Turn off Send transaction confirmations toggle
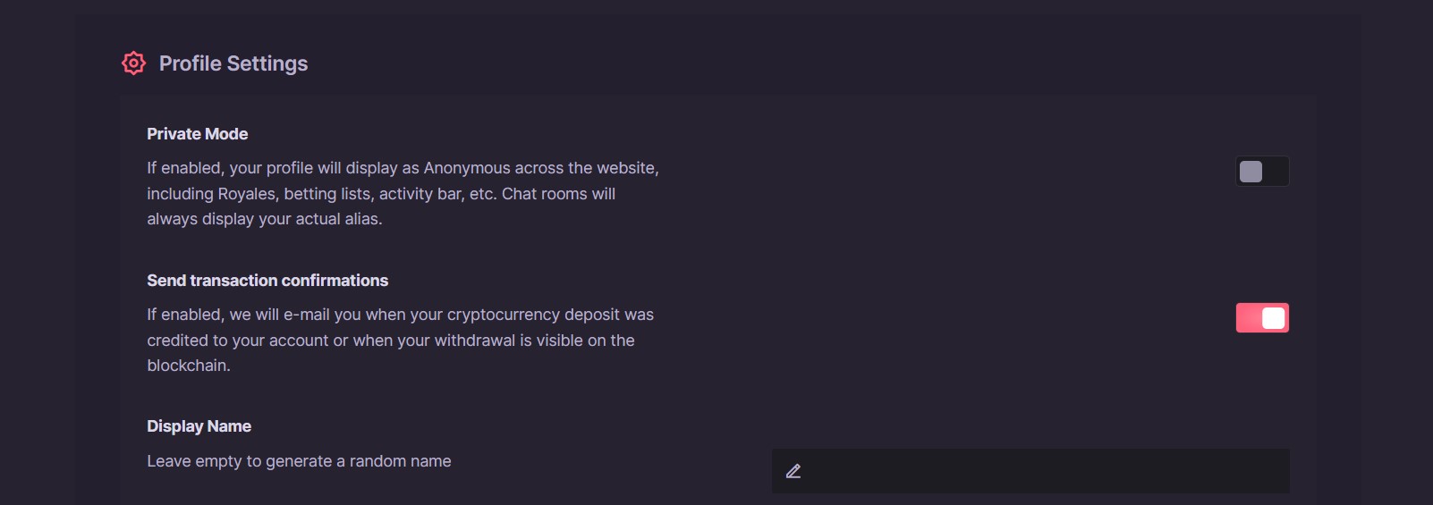Screen dimensions: 1433x505 [1262, 318]
